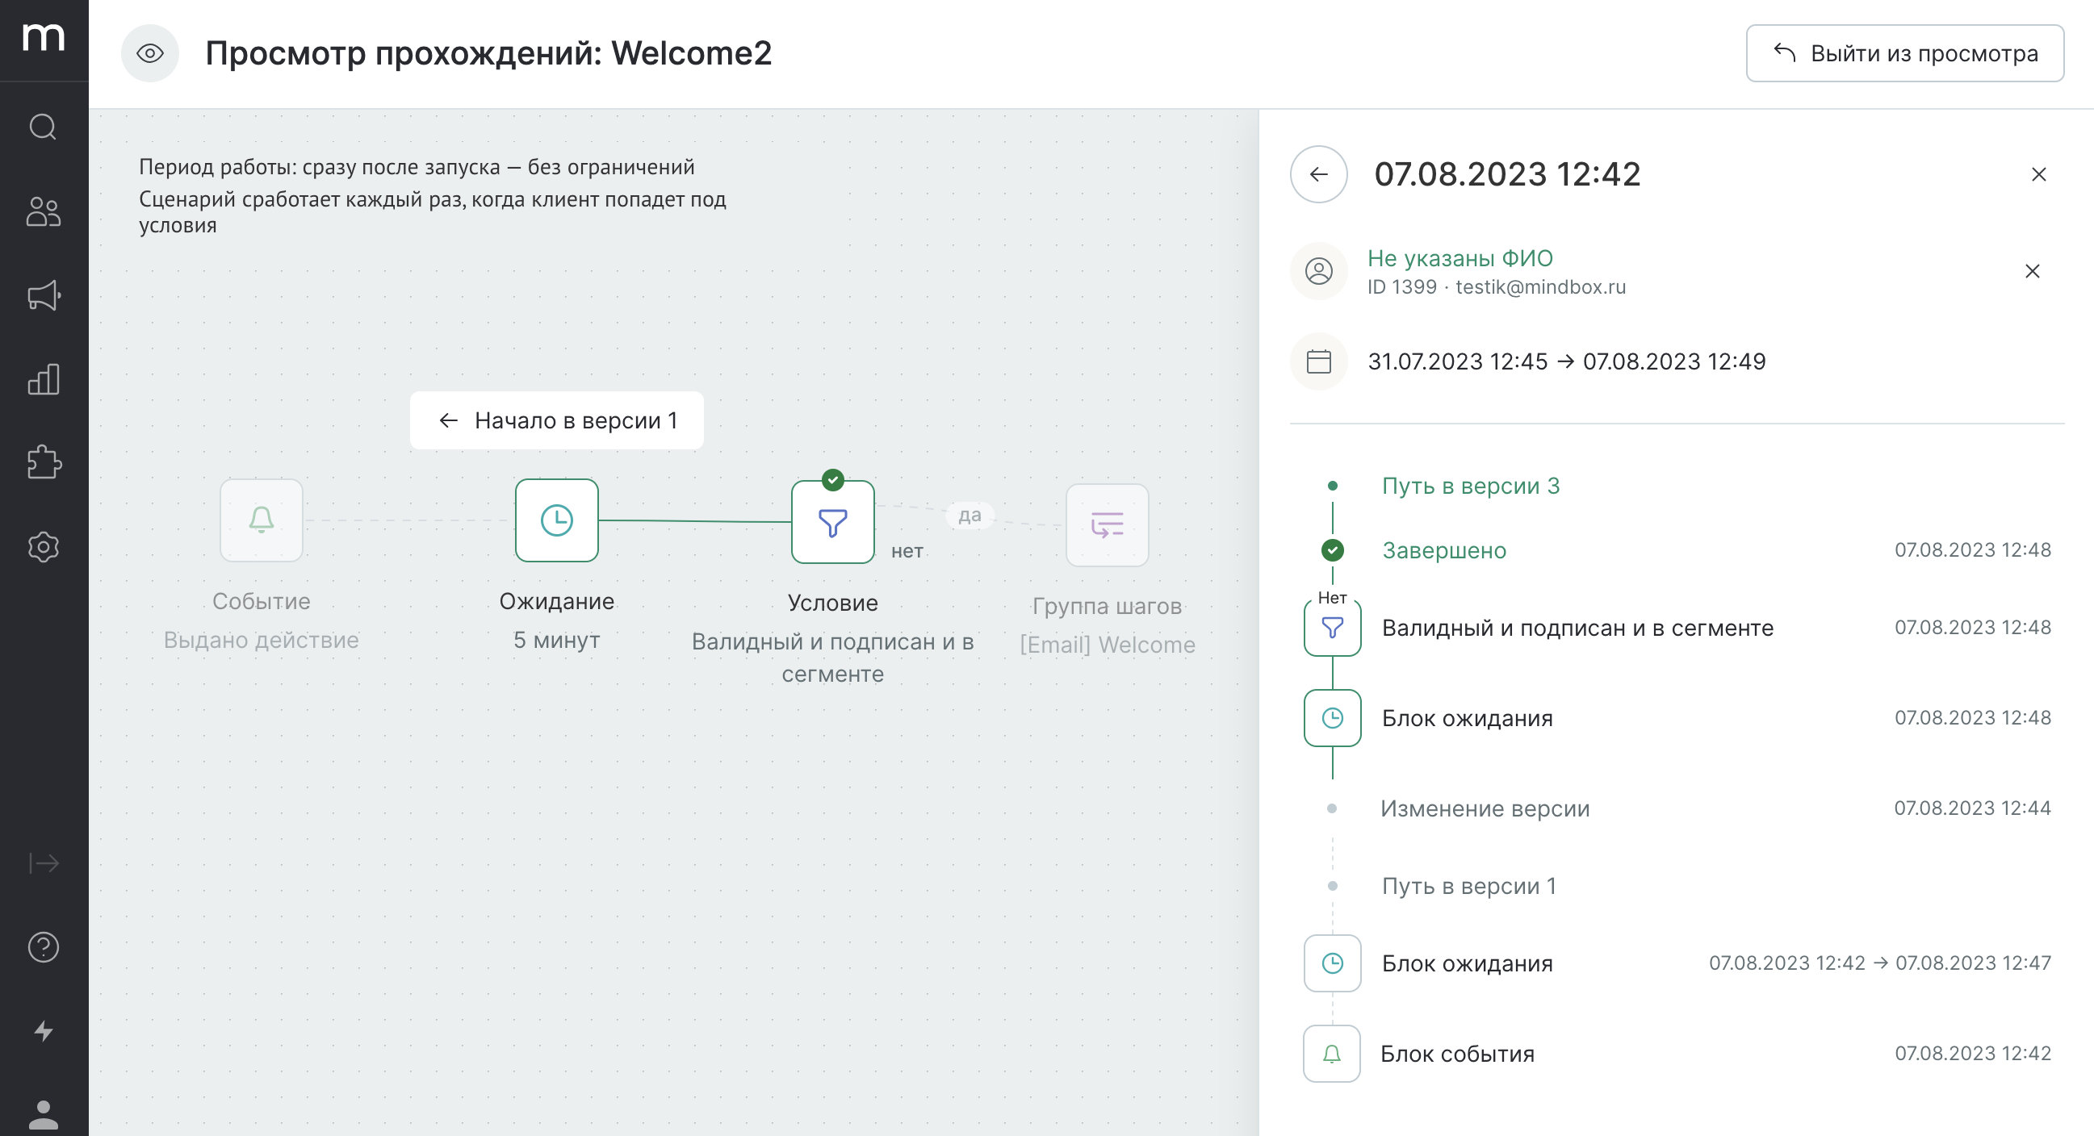Open search from the sidebar magnifier
The width and height of the screenshot is (2094, 1136).
(x=43, y=127)
